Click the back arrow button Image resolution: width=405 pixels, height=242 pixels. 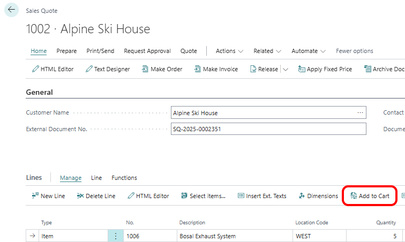click(12, 10)
